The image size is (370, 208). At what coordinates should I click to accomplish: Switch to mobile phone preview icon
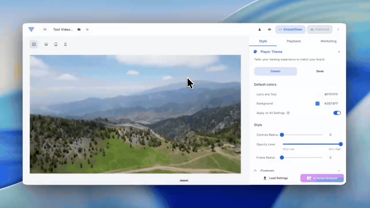[x=65, y=44]
